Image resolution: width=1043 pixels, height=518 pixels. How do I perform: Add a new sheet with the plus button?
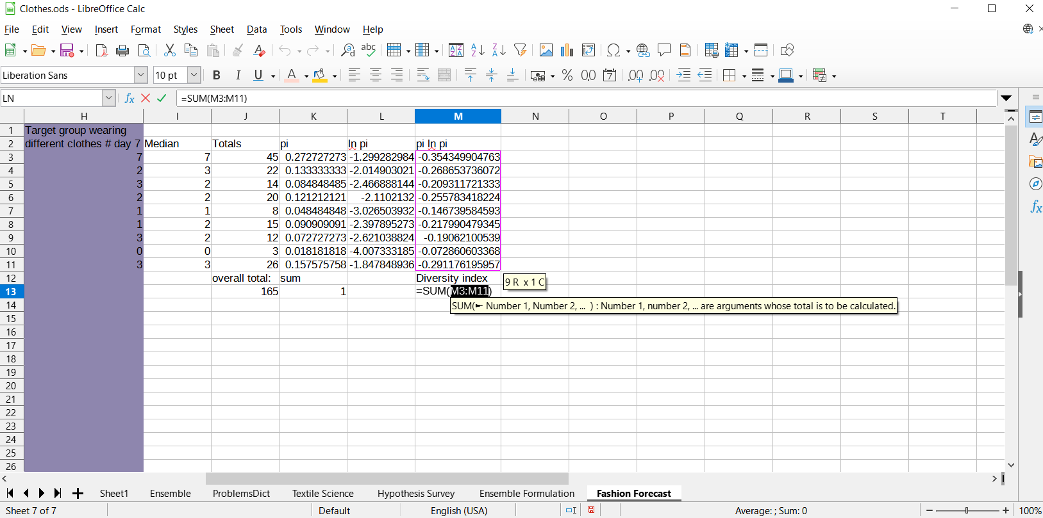tap(78, 494)
